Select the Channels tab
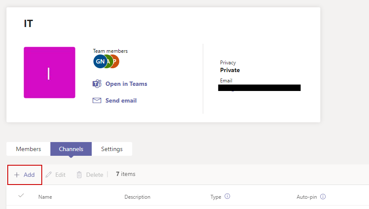The width and height of the screenshot is (369, 209). (71, 149)
